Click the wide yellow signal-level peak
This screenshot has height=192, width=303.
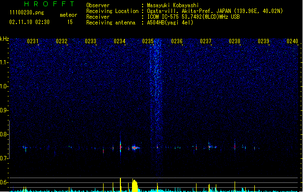click(x=135, y=185)
